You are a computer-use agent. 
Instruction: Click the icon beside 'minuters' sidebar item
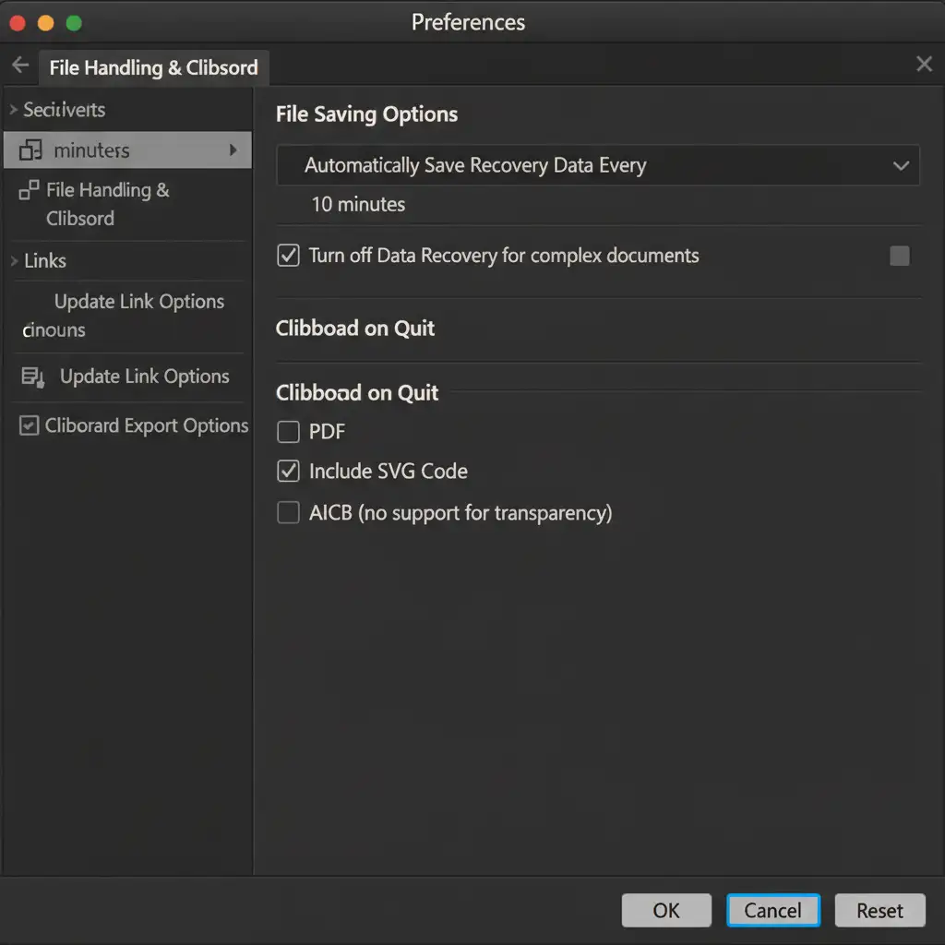[x=30, y=150]
